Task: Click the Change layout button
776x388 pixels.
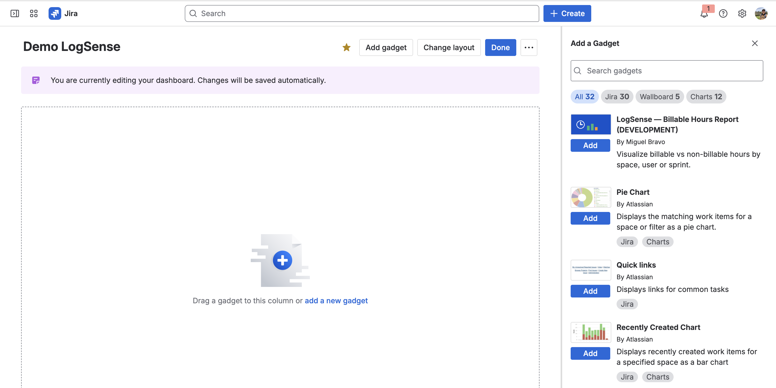Action: tap(449, 47)
